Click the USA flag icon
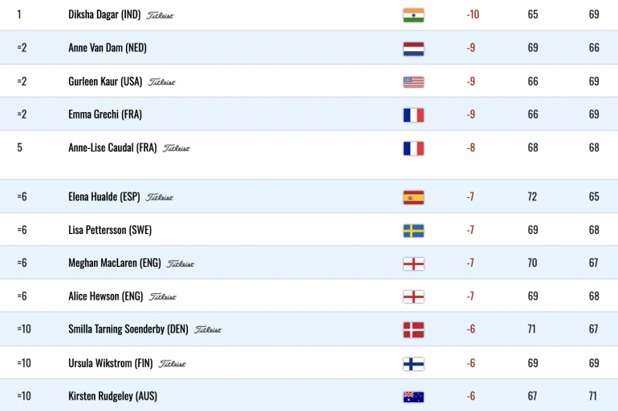 413,82
